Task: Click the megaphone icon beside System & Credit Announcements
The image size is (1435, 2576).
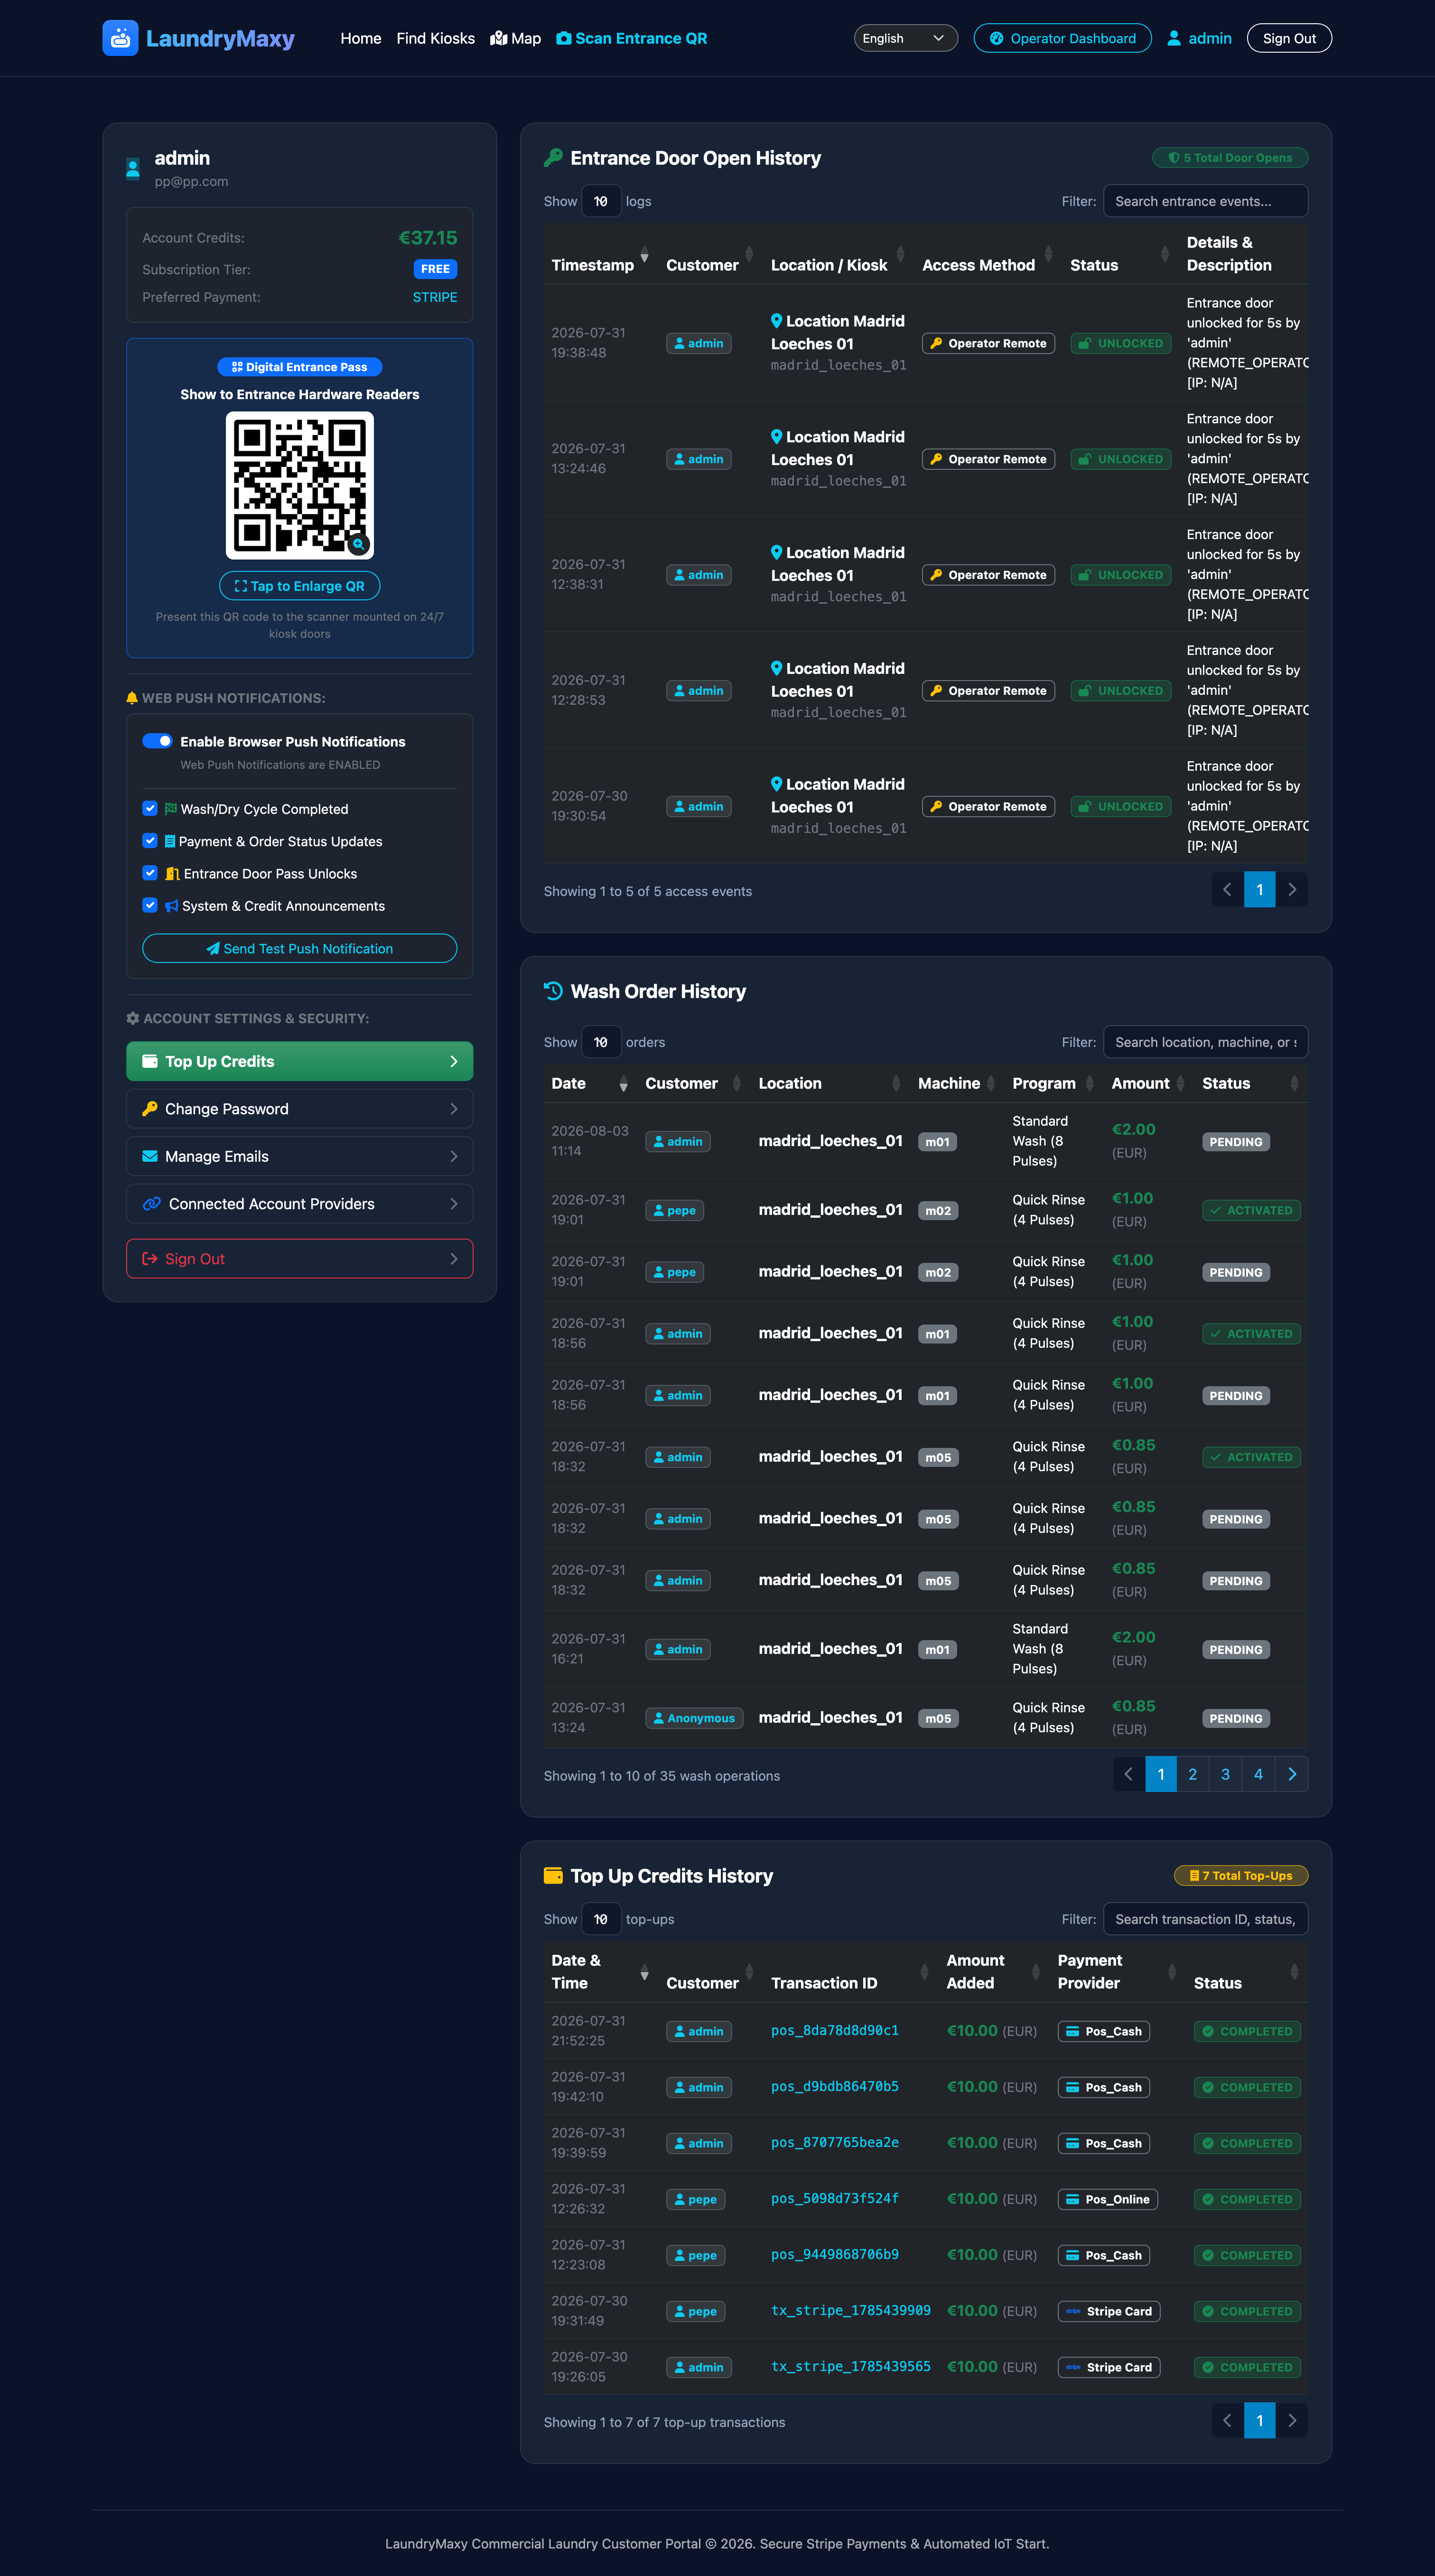Action: pyautogui.click(x=171, y=906)
